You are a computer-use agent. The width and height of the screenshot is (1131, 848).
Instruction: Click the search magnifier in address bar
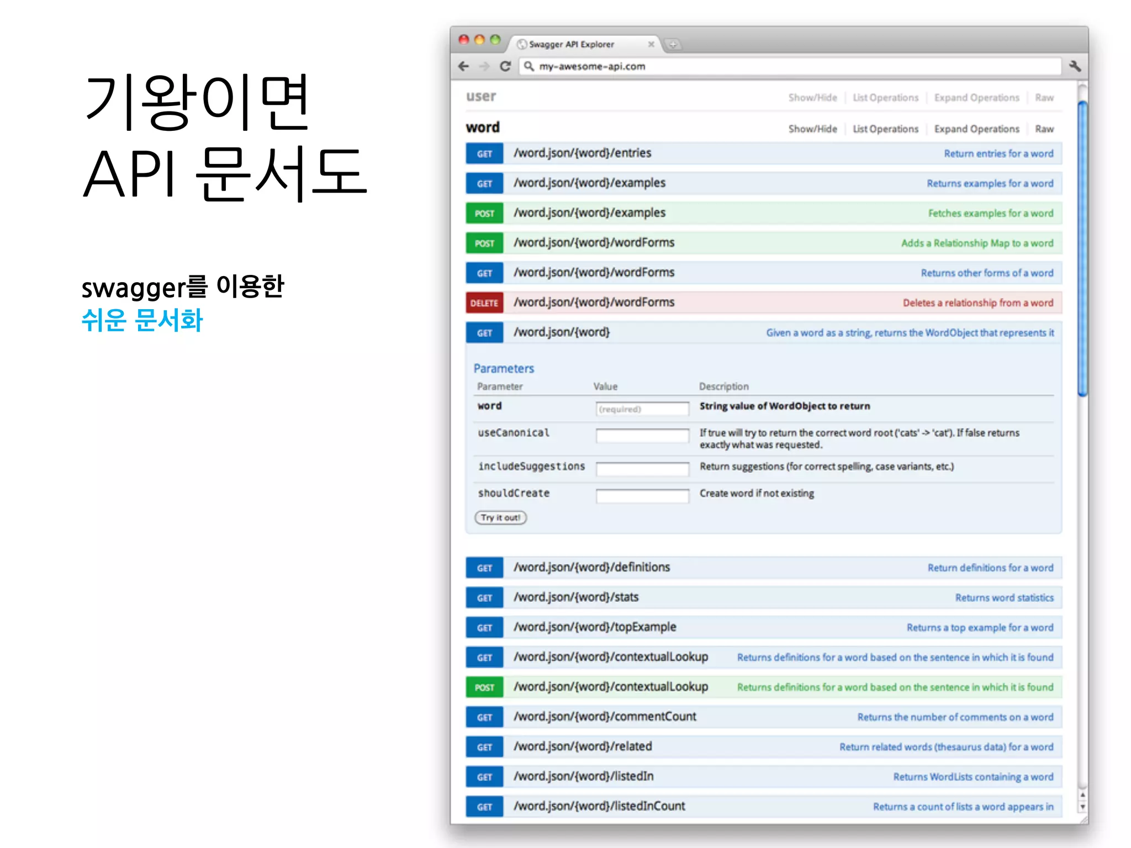[x=528, y=66]
